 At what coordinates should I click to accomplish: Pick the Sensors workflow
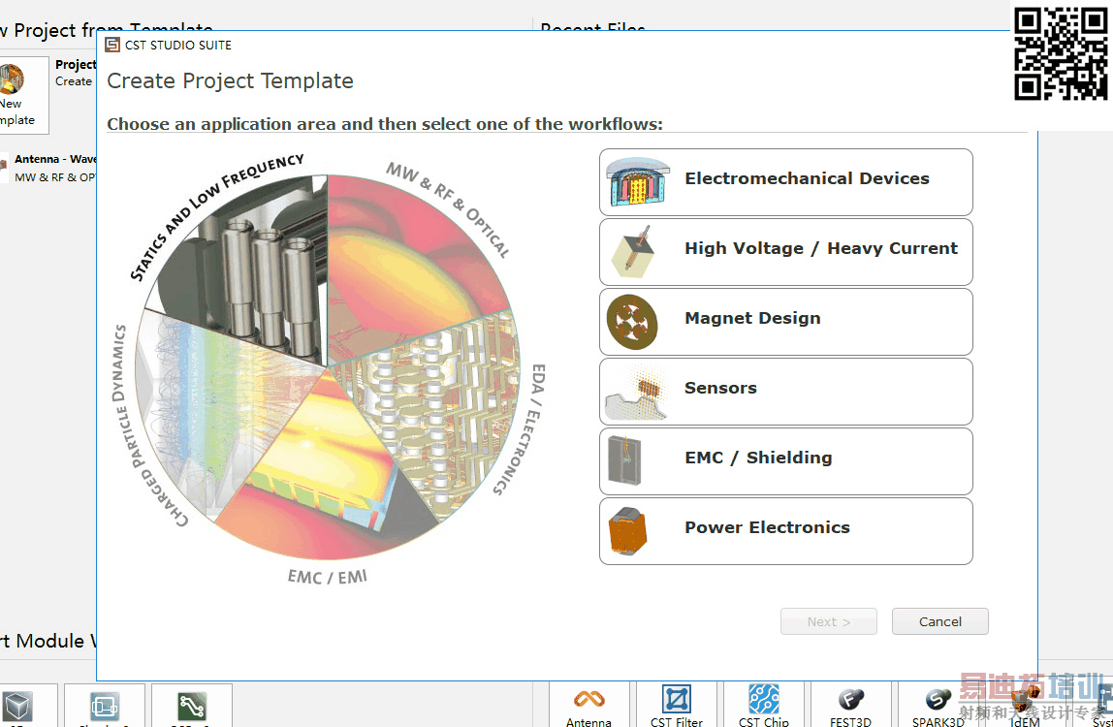[x=785, y=392]
